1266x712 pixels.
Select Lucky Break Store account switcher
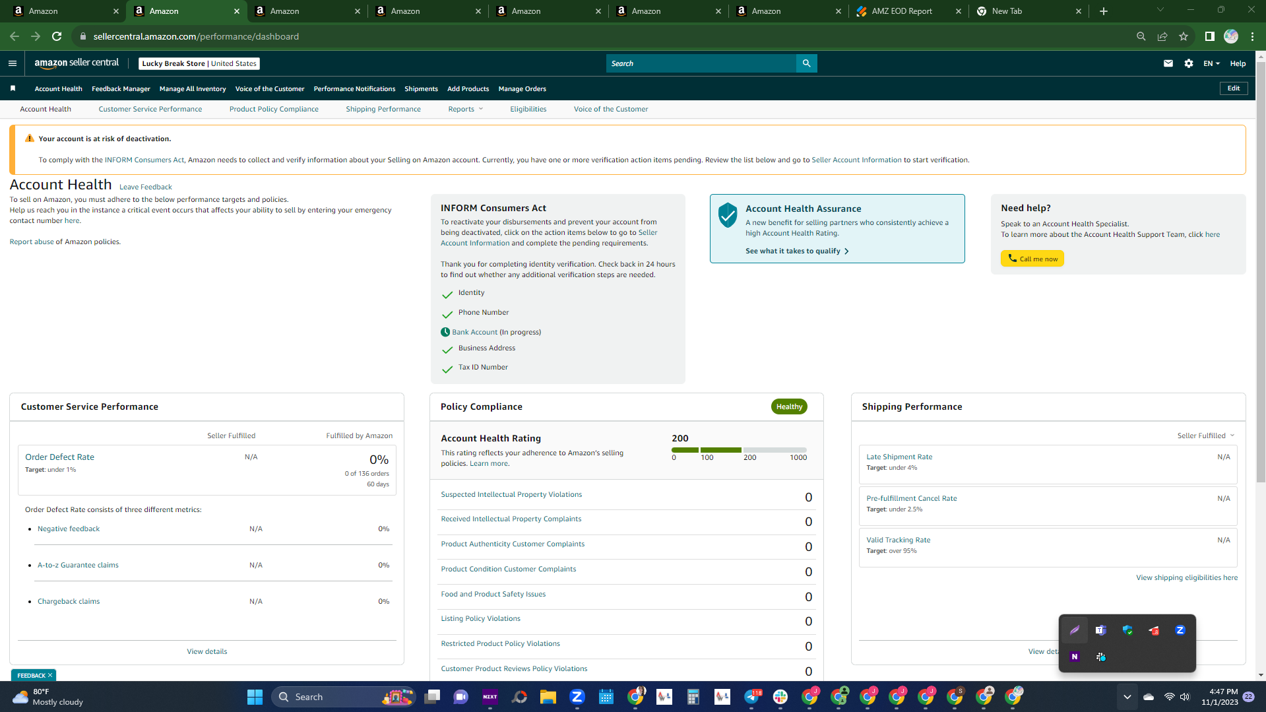(199, 63)
